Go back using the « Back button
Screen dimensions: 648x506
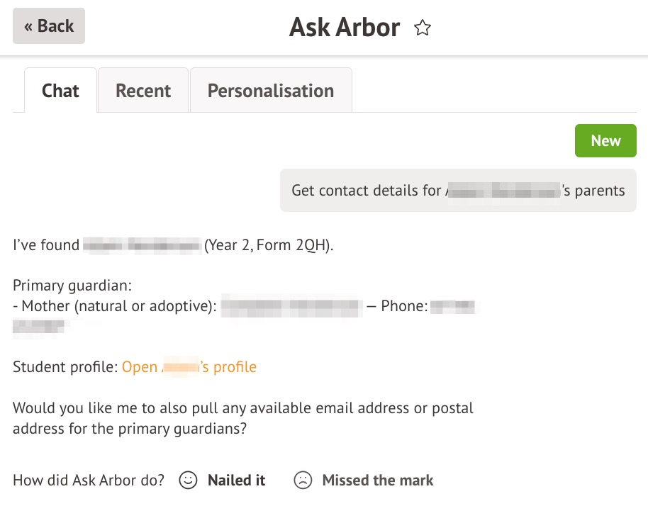coord(49,26)
